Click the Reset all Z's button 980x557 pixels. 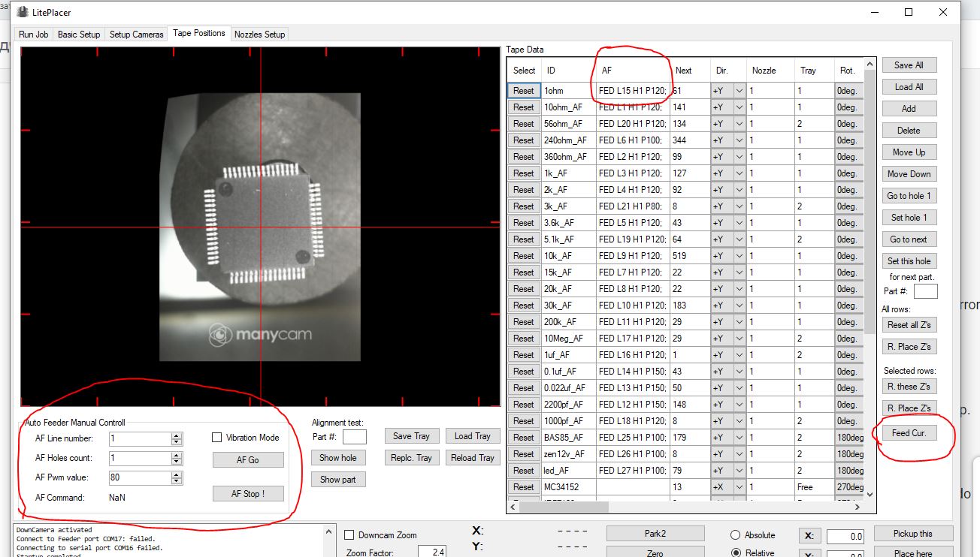pyautogui.click(x=909, y=325)
